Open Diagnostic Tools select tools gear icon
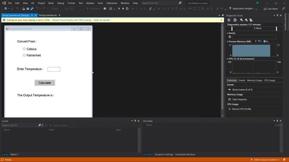This screenshot has height=162, width=289. click(229, 20)
